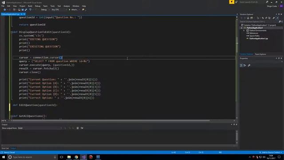Viewport: 284px width, 160px height.
Task: Click the yellow notifications filter flag icon
Action: coord(232,2)
